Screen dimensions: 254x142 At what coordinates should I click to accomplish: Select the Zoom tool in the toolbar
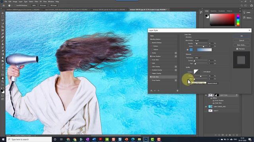pos(3,82)
